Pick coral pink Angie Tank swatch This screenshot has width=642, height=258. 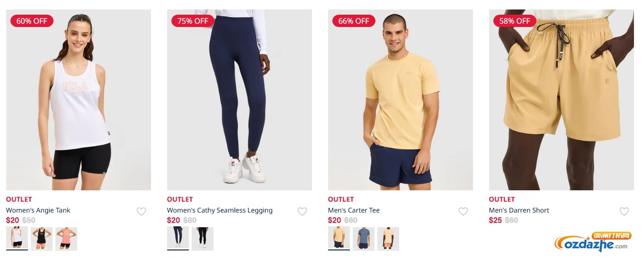66,238
